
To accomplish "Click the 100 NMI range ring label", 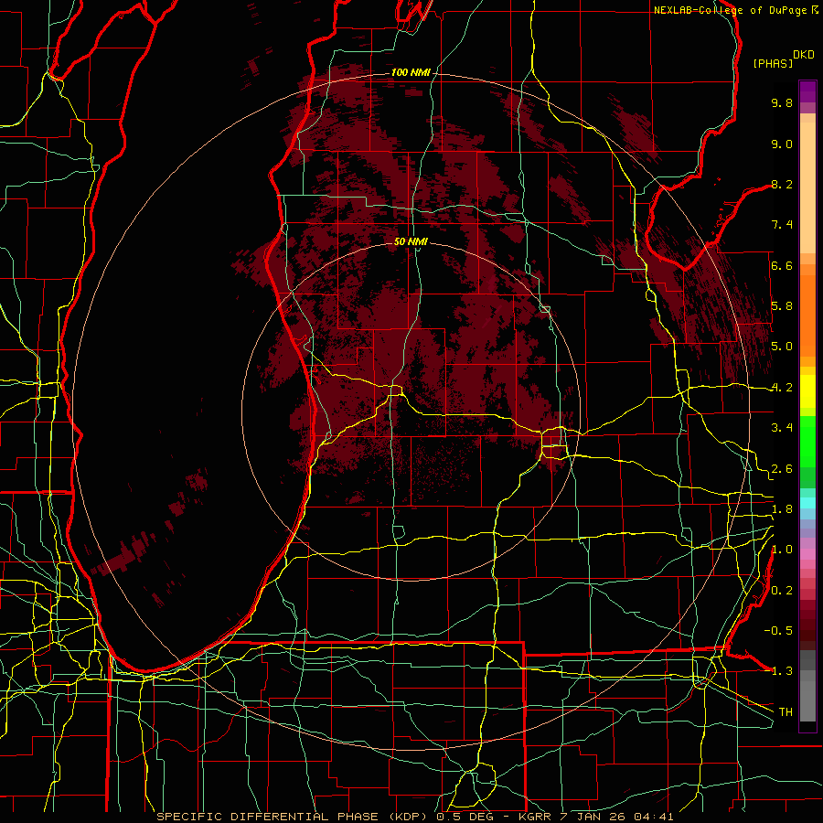I will pyautogui.click(x=411, y=72).
